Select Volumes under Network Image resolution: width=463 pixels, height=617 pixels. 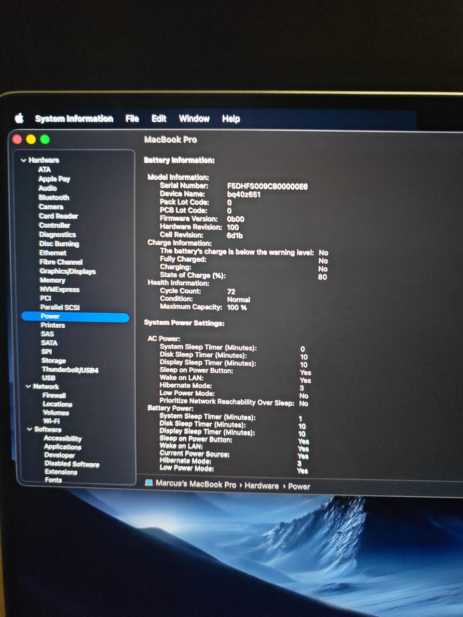[56, 413]
